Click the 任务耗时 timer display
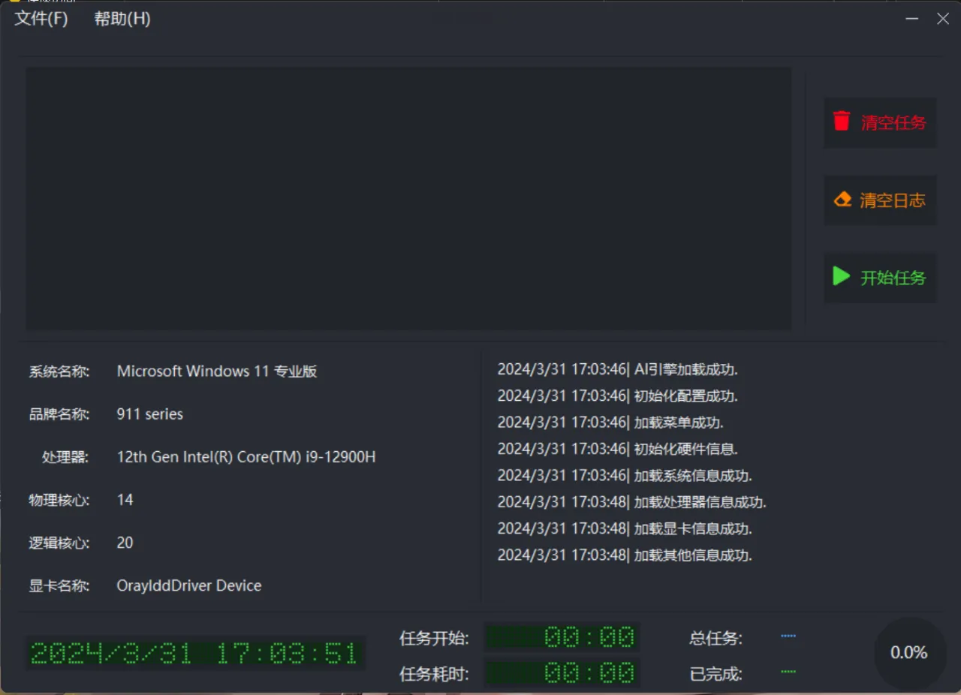This screenshot has width=961, height=695. pos(562,673)
